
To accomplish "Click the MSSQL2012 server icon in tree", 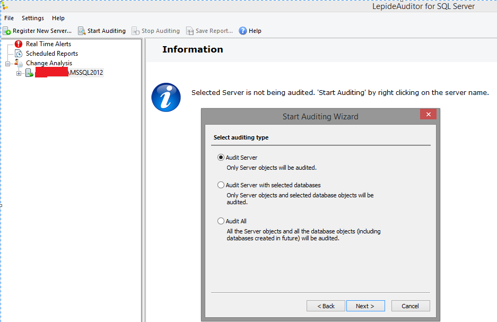I will (x=29, y=73).
